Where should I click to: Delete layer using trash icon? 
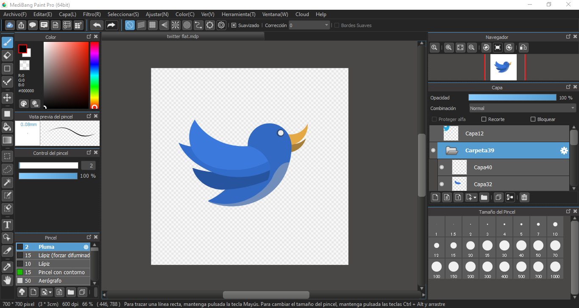coord(524,197)
